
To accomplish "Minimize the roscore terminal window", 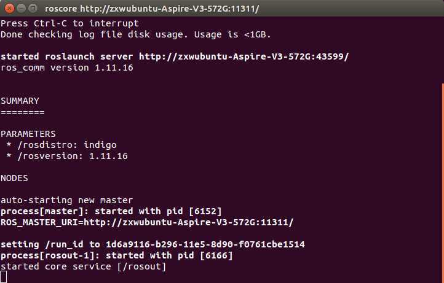I will [x=22, y=8].
